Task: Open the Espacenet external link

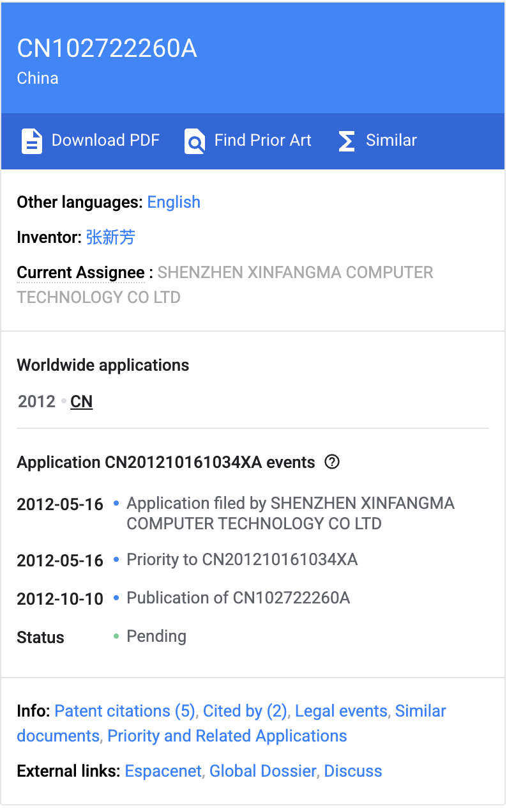Action: coord(163,771)
